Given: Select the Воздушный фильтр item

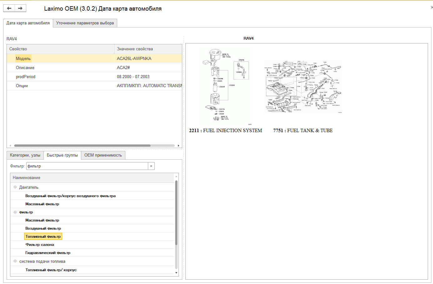Looking at the screenshot, I should (92, 228).
